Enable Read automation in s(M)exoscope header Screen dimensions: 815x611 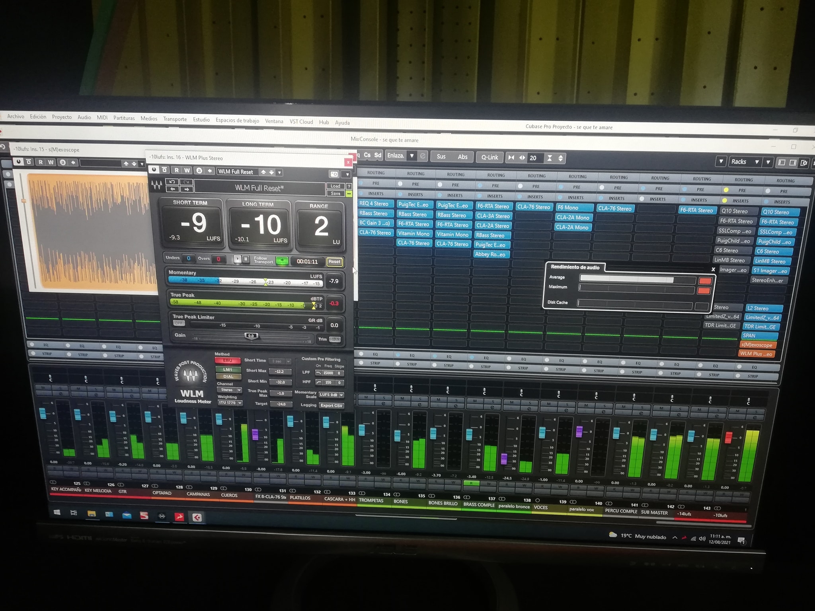click(x=41, y=162)
